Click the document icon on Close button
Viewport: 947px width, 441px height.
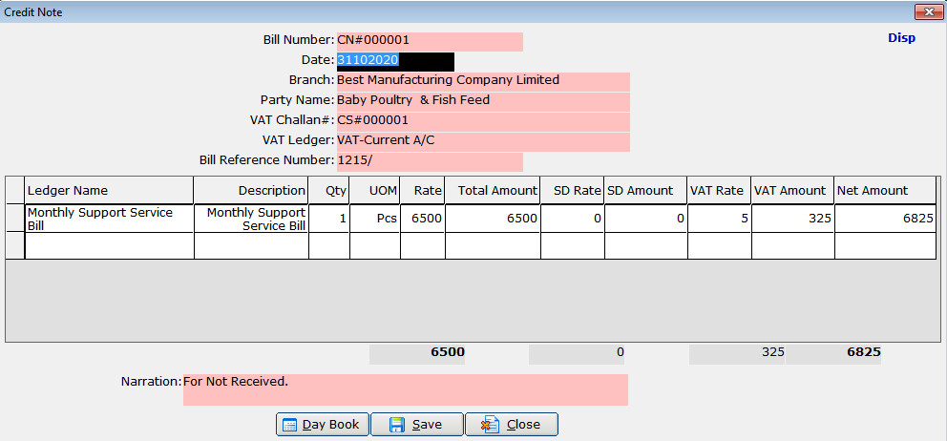click(490, 426)
